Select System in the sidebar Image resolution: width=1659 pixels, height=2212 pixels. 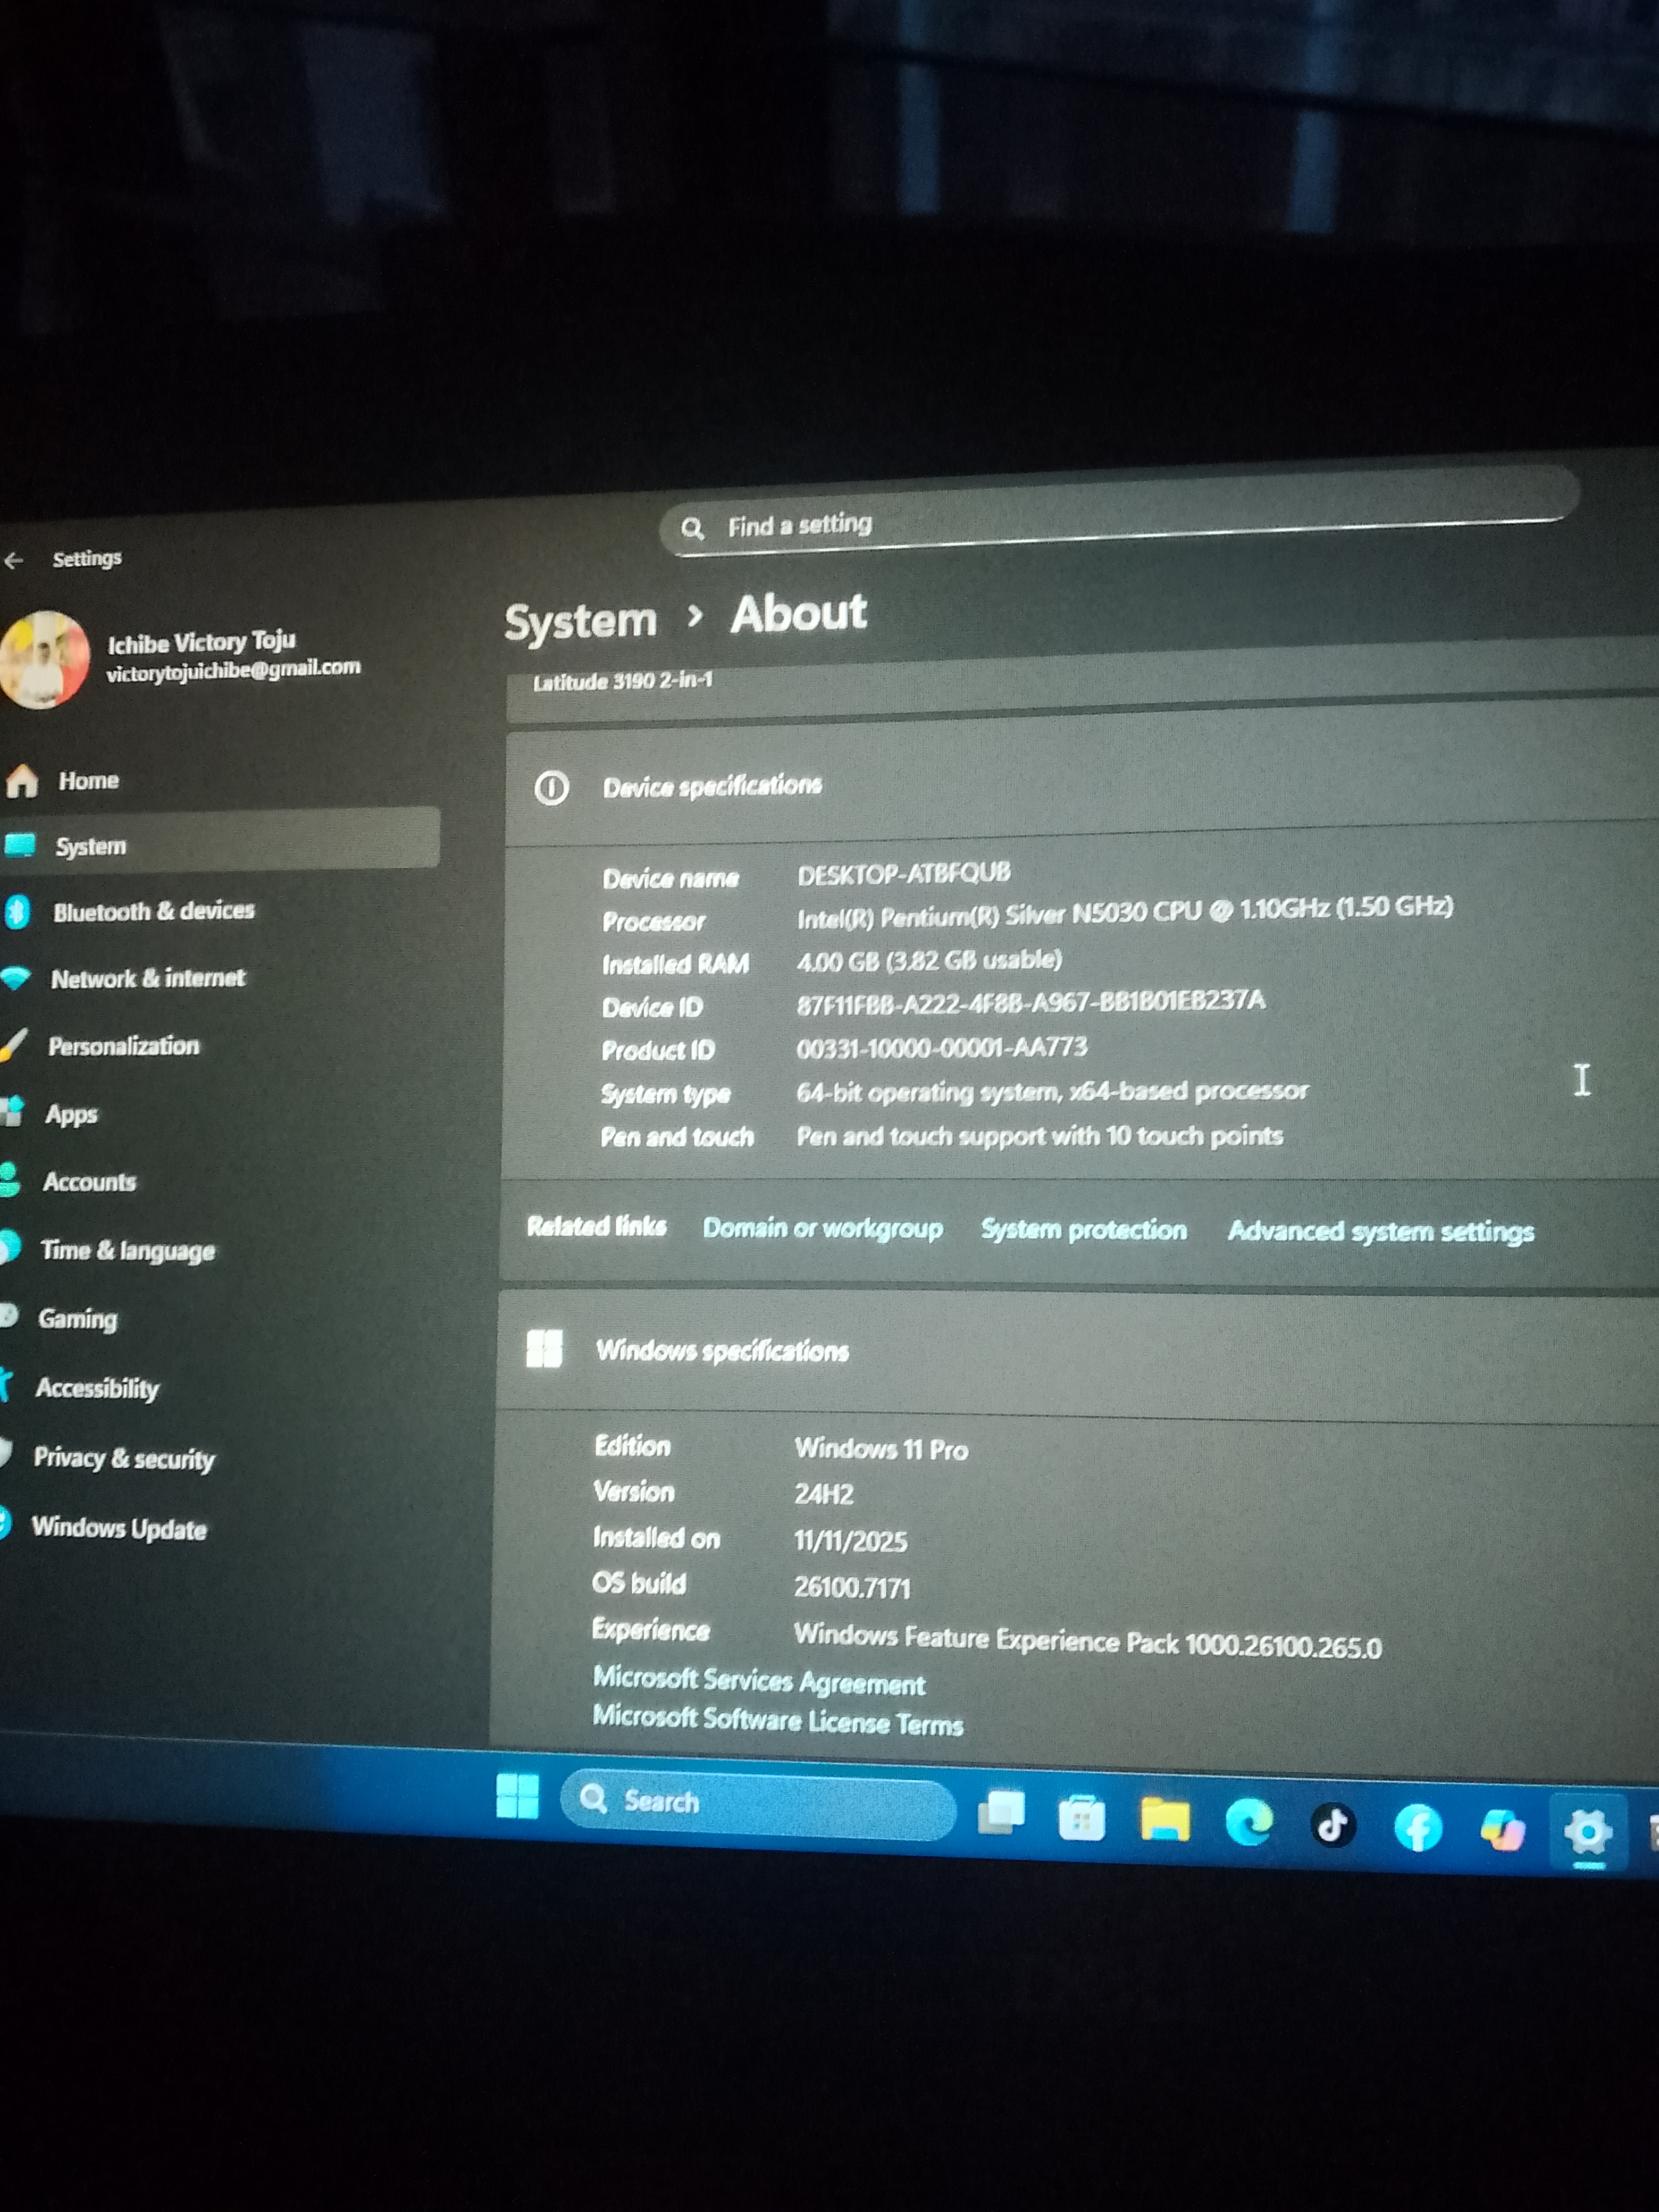[x=219, y=840]
